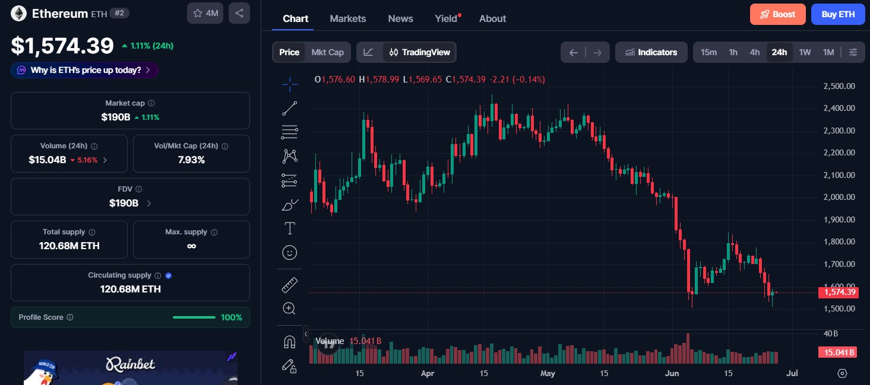This screenshot has height=385, width=870.
Task: Click the Boost button
Action: click(x=778, y=14)
